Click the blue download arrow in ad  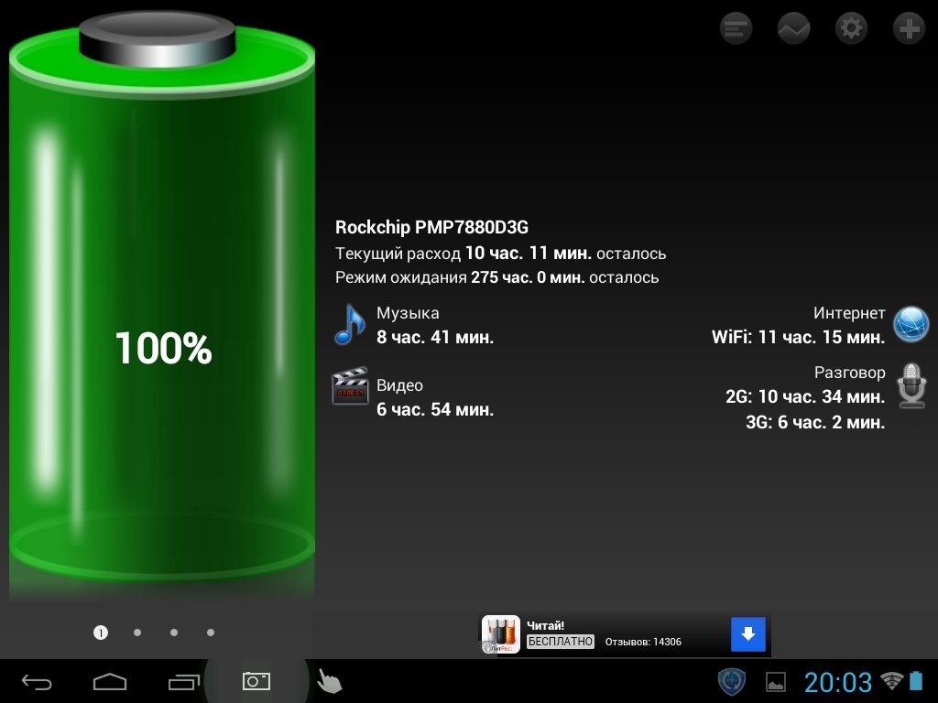[747, 633]
